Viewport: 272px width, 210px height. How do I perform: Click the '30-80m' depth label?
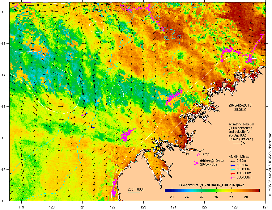(x=242, y=165)
